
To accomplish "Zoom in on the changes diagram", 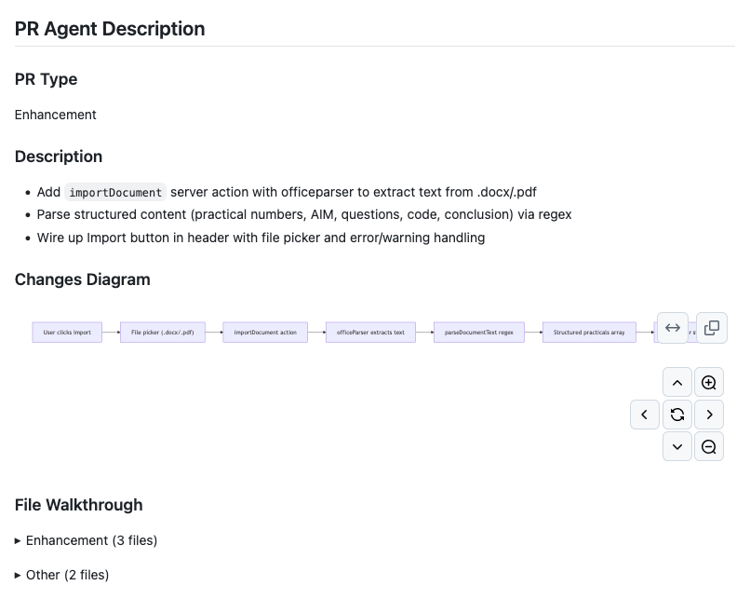I will 709,383.
